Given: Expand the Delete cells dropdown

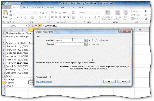Looking at the screenshot, I should tap(141, 15).
